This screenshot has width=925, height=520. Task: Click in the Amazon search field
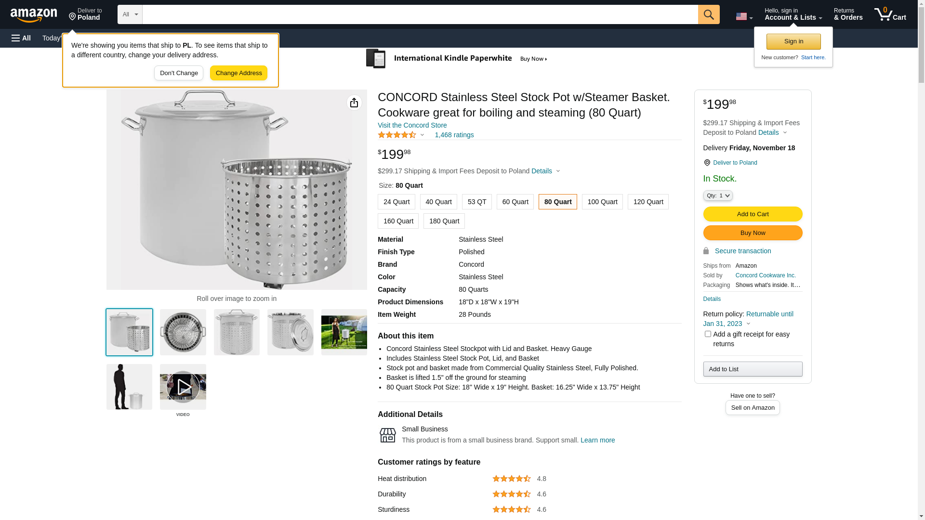pyautogui.click(x=420, y=14)
